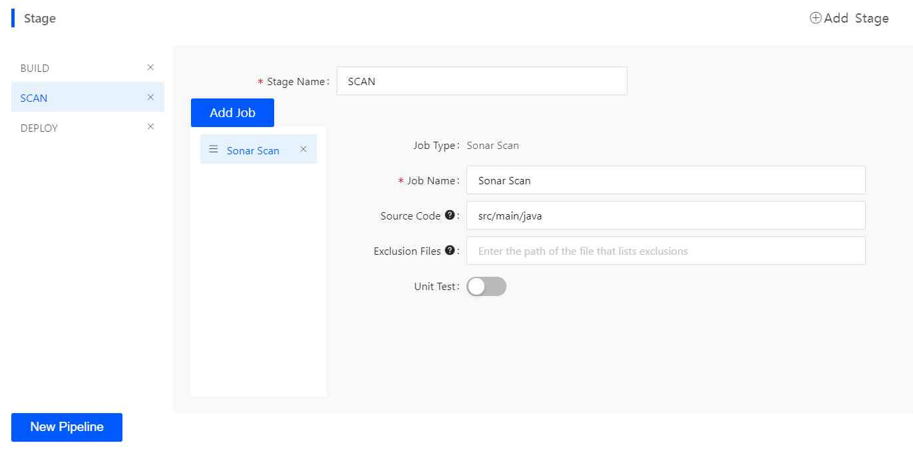Click into the Job Name text field

point(665,180)
